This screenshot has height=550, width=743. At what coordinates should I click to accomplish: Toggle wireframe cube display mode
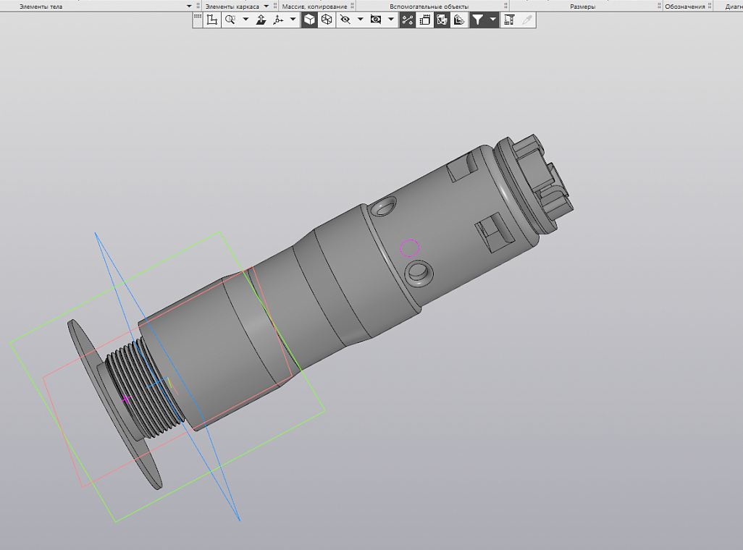click(x=327, y=20)
